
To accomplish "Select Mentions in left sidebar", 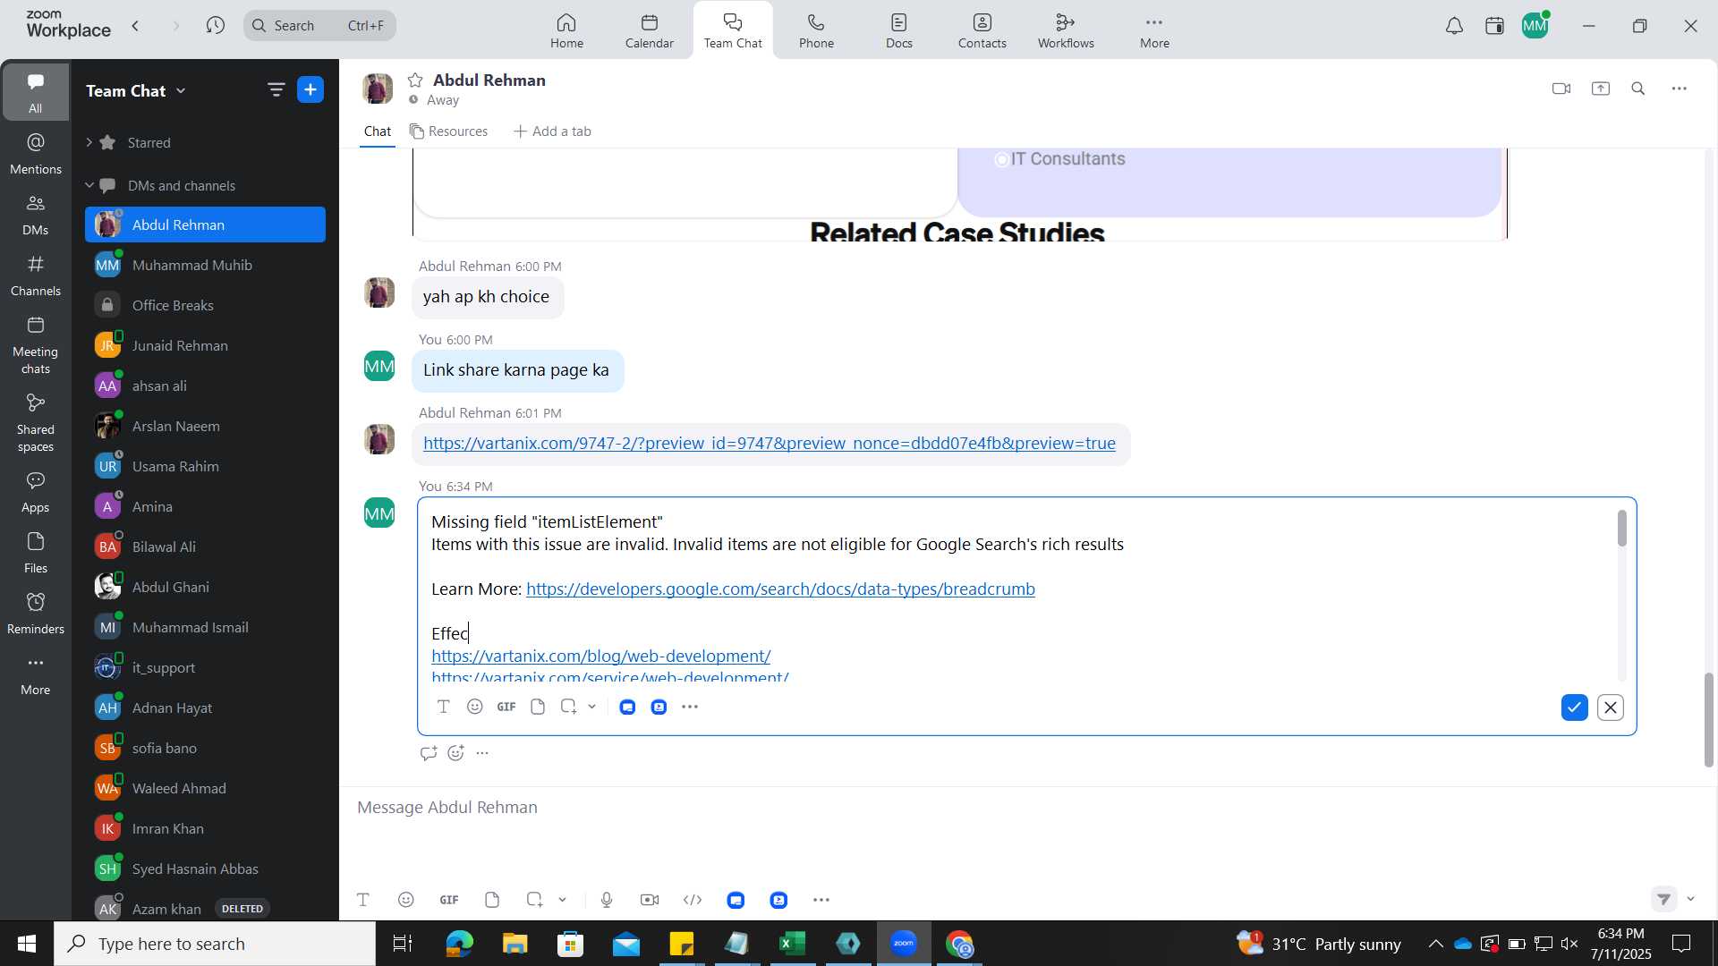I will pos(36,154).
